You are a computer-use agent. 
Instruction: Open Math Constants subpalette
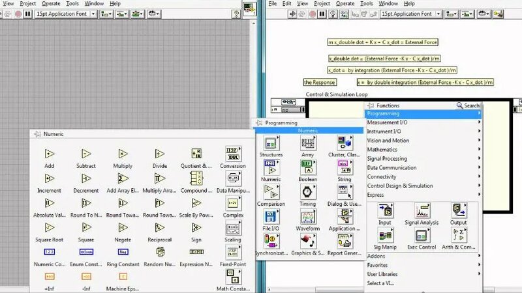coord(233,277)
